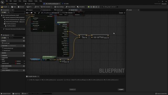Toggle Hide Unrelated in the toolbar
168x95 pixels.
[45, 7]
